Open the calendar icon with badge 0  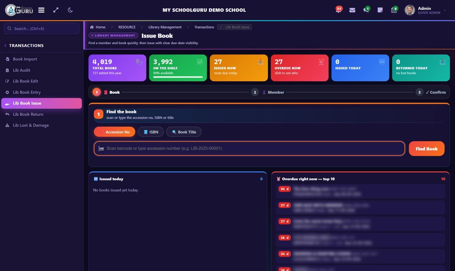tap(394, 10)
